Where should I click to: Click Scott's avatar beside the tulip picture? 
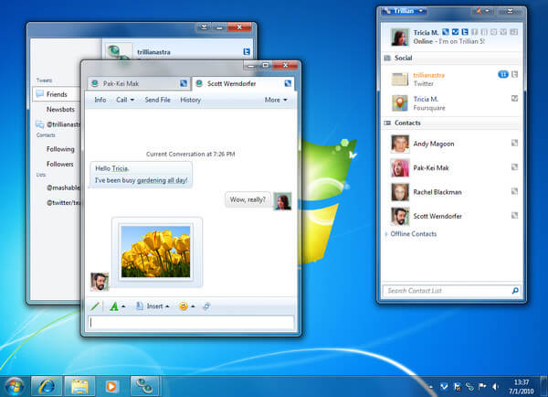click(100, 282)
